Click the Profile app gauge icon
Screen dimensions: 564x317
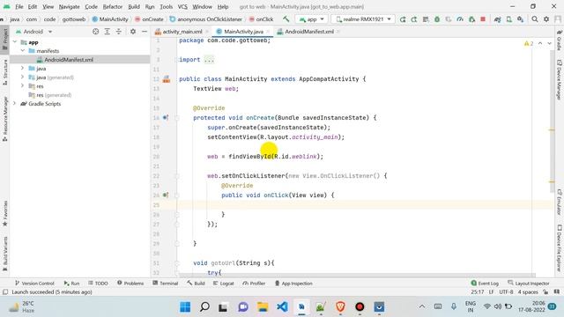tap(460, 19)
